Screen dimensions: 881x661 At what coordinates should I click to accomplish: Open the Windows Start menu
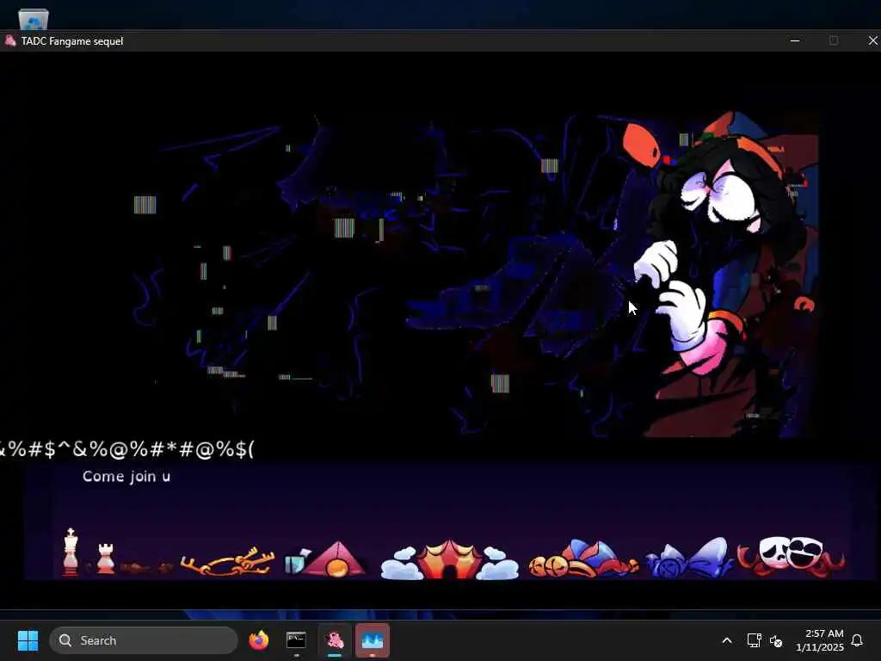pos(28,640)
